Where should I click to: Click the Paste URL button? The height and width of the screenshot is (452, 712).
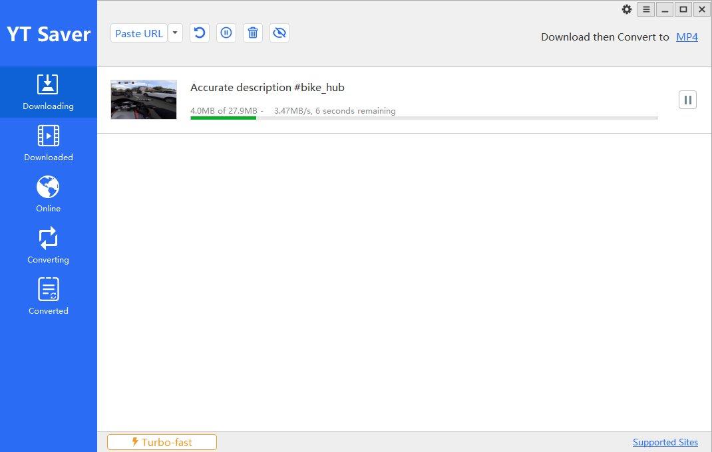[x=138, y=33]
